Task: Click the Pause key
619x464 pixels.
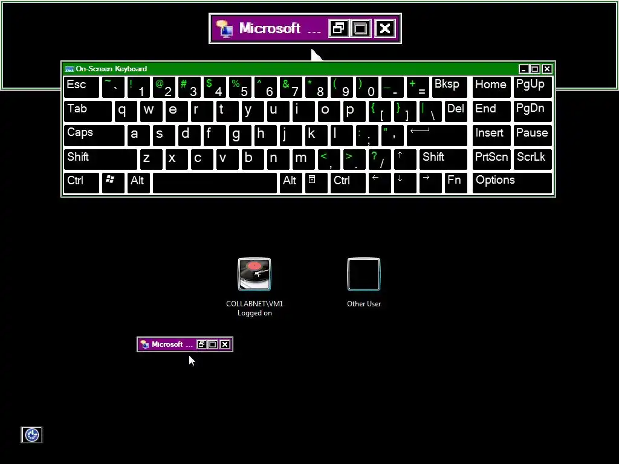Action: (533, 135)
